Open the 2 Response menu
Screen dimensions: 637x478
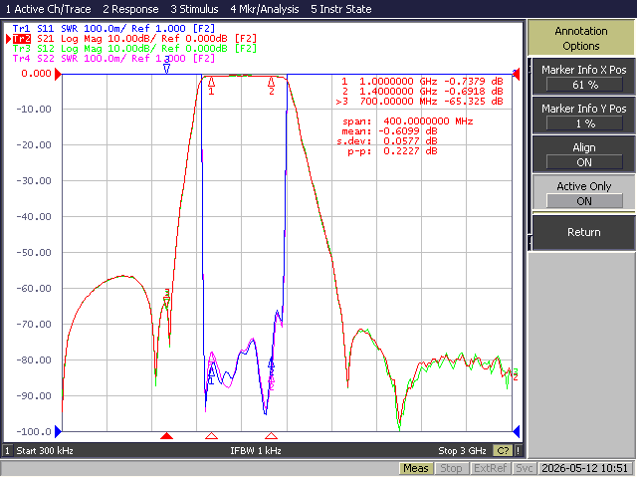[130, 9]
